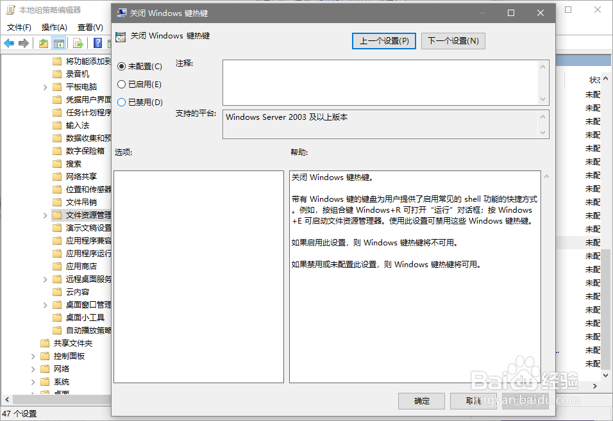Click the Forward arrow toolbar icon

(24, 44)
